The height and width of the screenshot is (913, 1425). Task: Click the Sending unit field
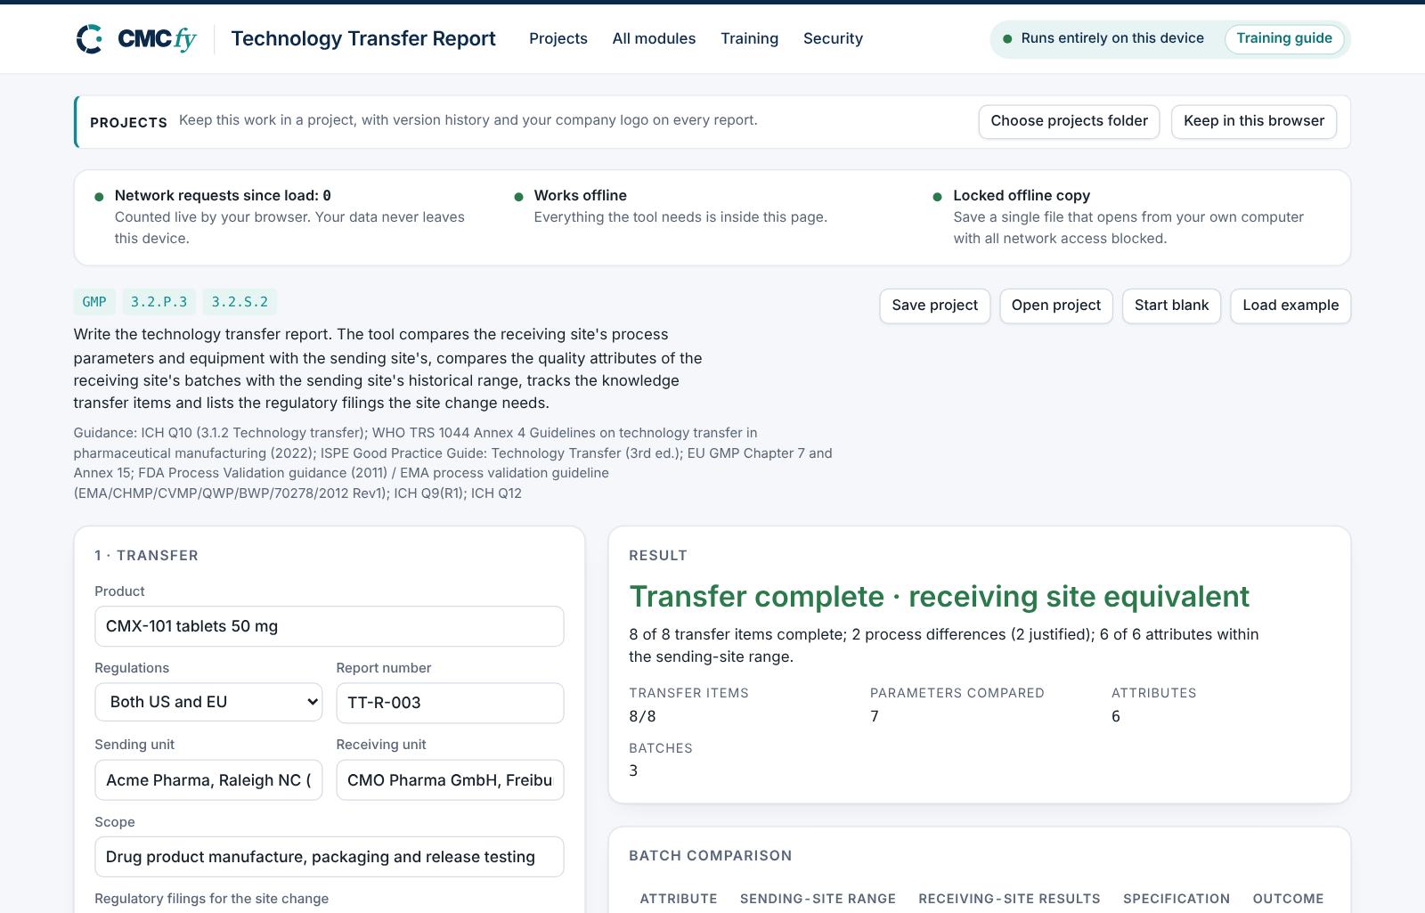pyautogui.click(x=208, y=780)
